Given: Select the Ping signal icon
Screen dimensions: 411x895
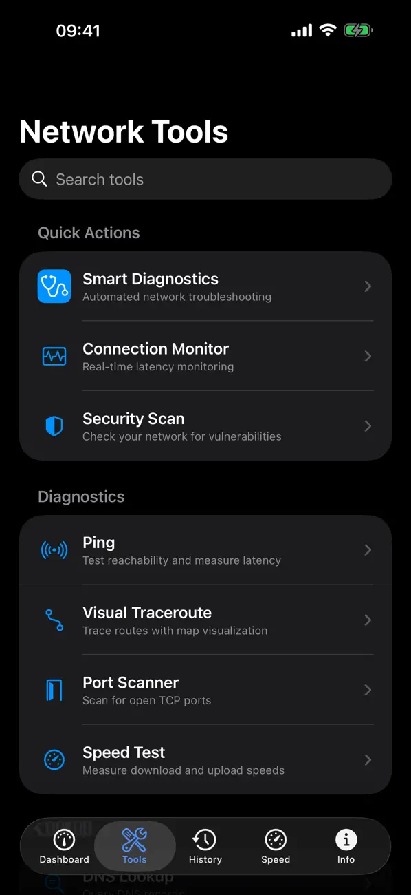Looking at the screenshot, I should pos(54,550).
